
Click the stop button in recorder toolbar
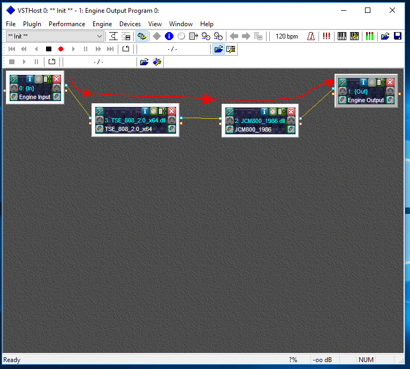point(12,61)
